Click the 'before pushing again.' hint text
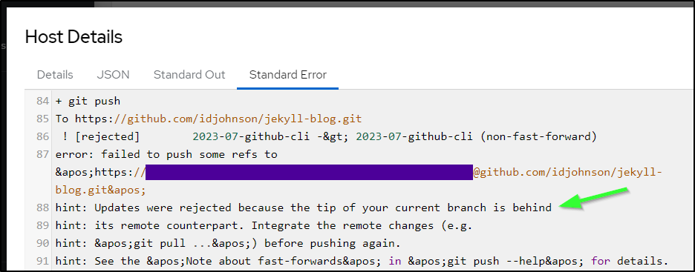This screenshot has height=272, width=695. (x=333, y=243)
